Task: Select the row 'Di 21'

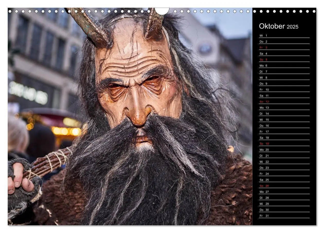Action: 284,156
